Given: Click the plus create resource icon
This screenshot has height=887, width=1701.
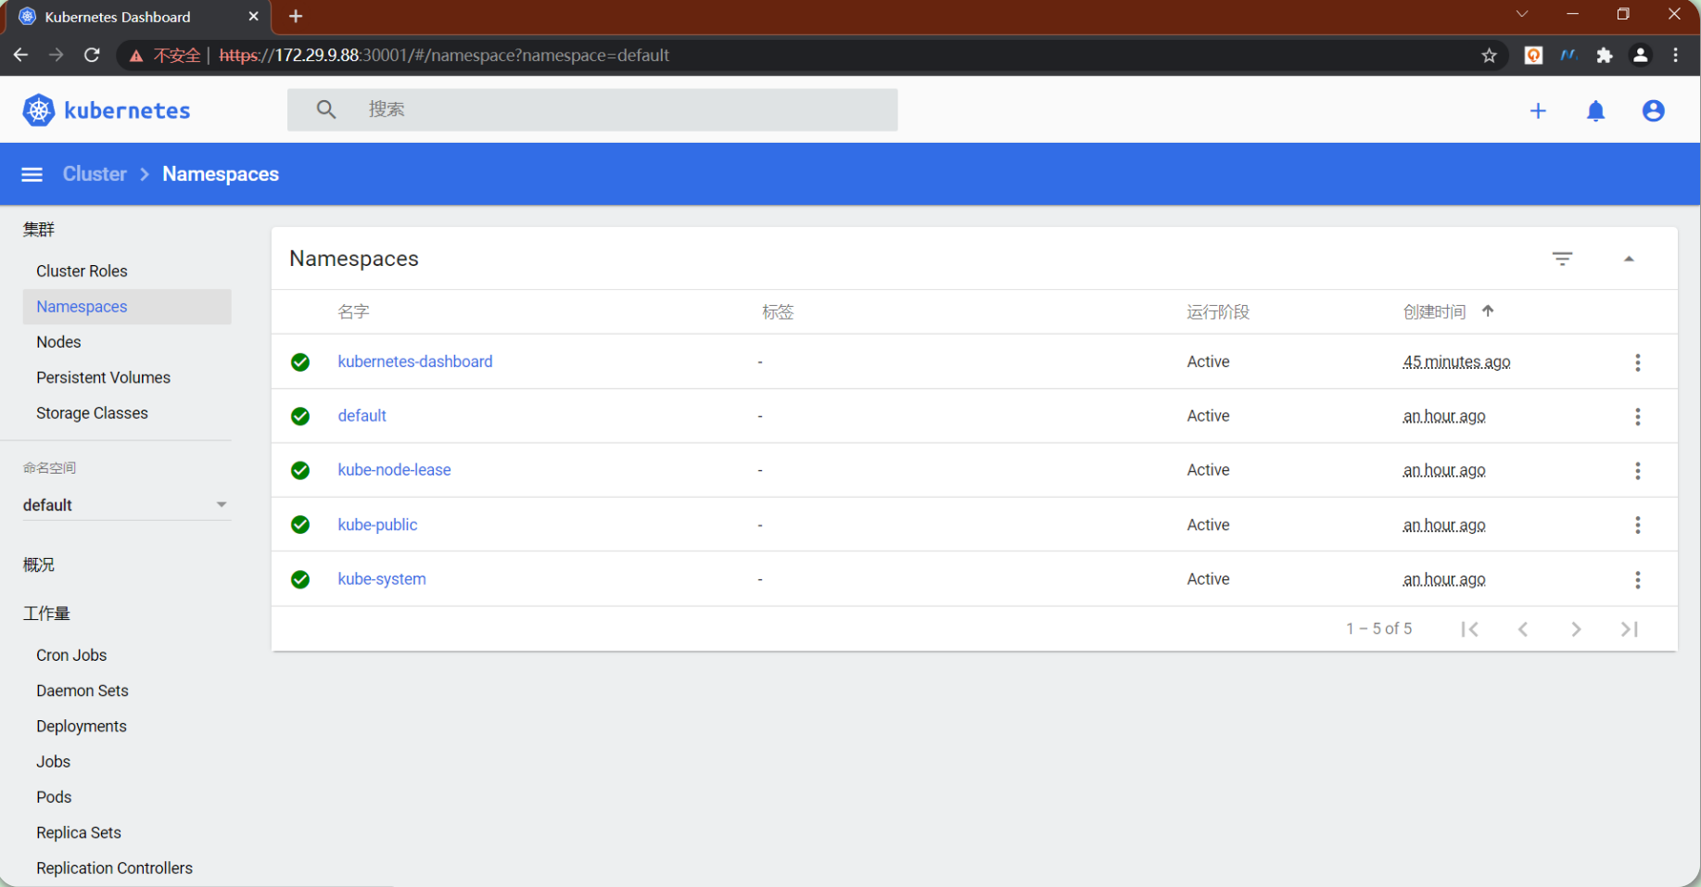Looking at the screenshot, I should [1538, 111].
